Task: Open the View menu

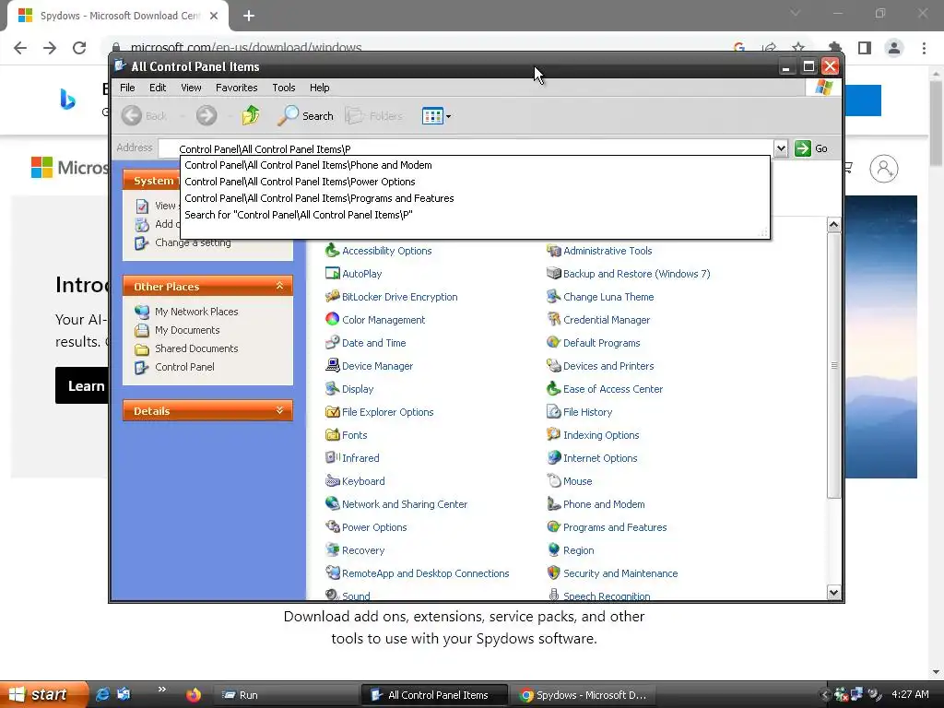Action: click(191, 88)
